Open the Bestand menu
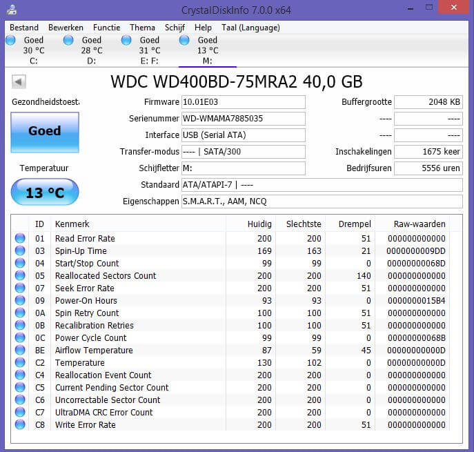 pyautogui.click(x=24, y=28)
